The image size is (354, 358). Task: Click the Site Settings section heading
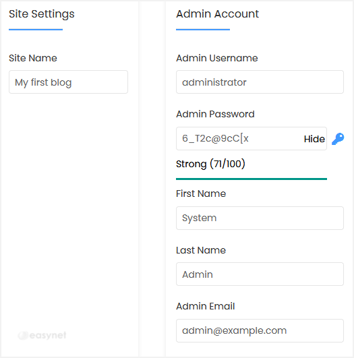42,14
